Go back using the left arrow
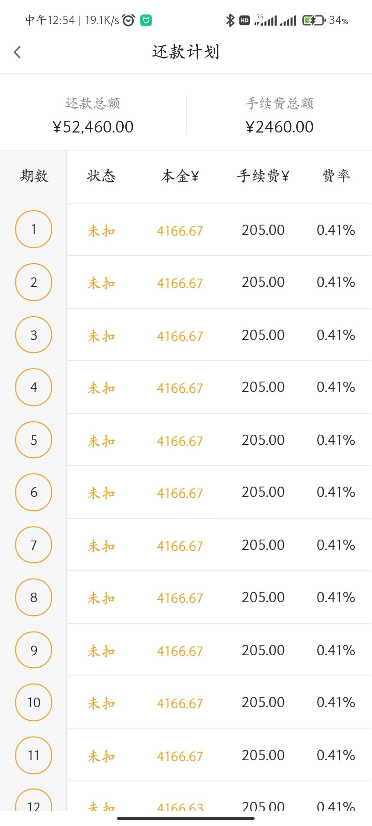The height and width of the screenshot is (826, 372). point(17,52)
